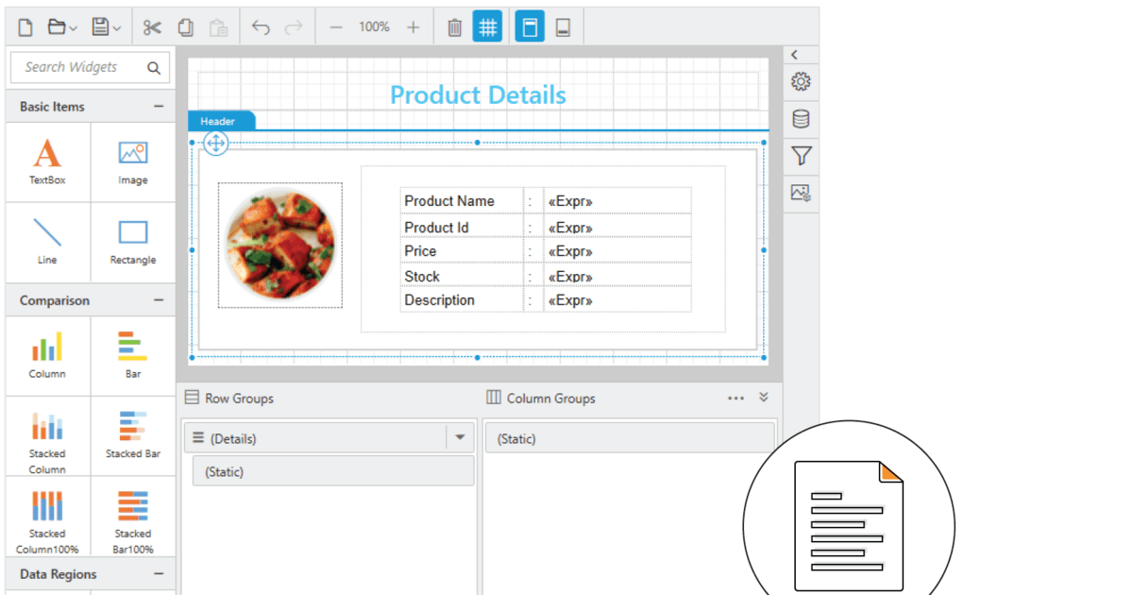Delete selected item with trash icon

point(454,27)
